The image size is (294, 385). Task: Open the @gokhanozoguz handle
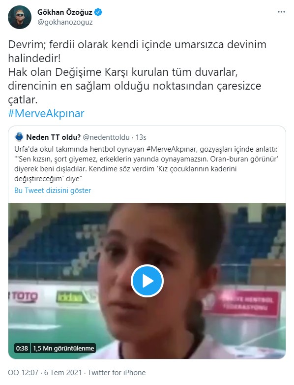pos(65,22)
